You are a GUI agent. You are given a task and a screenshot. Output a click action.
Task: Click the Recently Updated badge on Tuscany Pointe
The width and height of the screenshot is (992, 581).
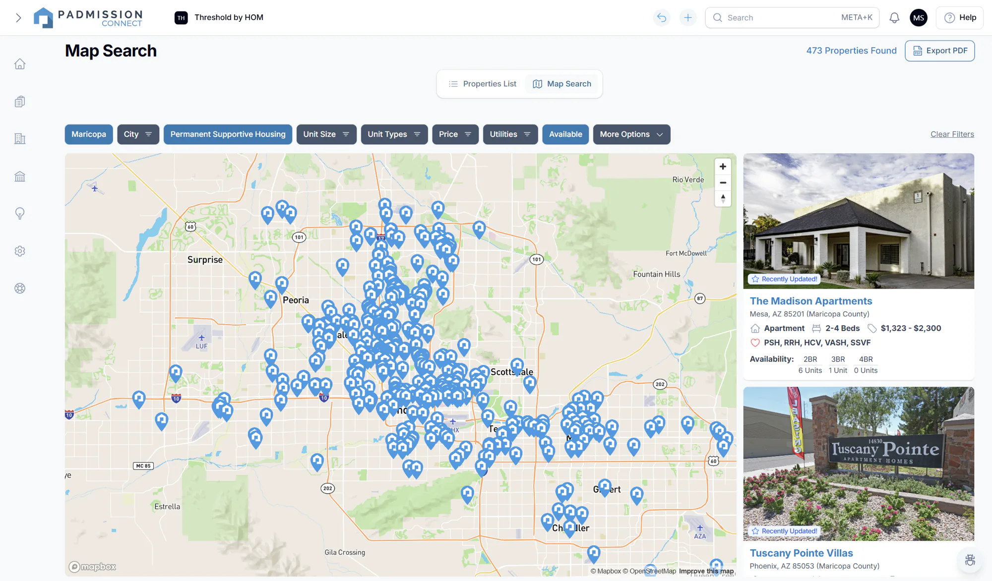coord(784,531)
